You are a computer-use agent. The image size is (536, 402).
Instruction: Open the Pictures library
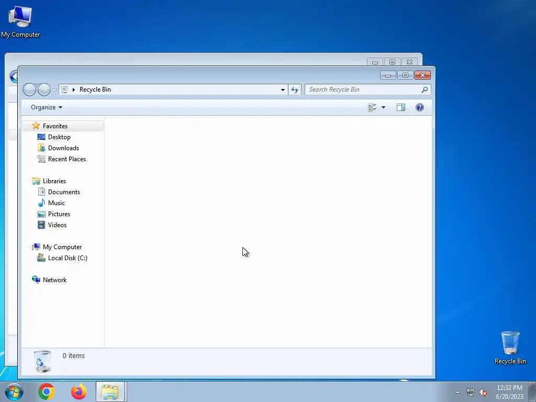(x=59, y=214)
